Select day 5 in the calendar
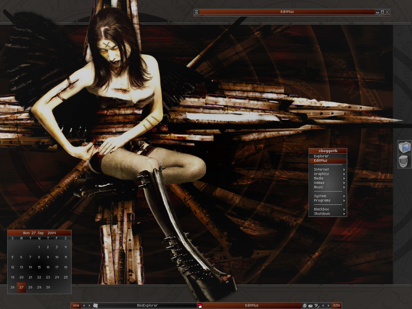 12,257
